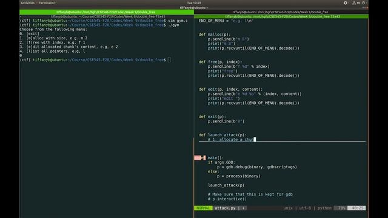388x218 pixels.
Task: Click the NORMAL mode indicator in vim statusline
Action: 203,208
